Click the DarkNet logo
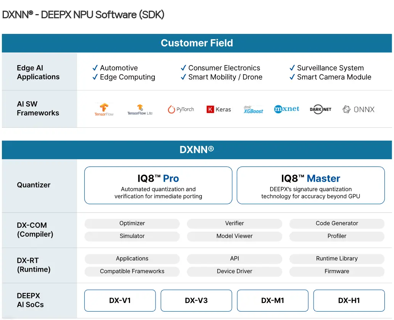The height and width of the screenshot is (320, 394). (320, 109)
